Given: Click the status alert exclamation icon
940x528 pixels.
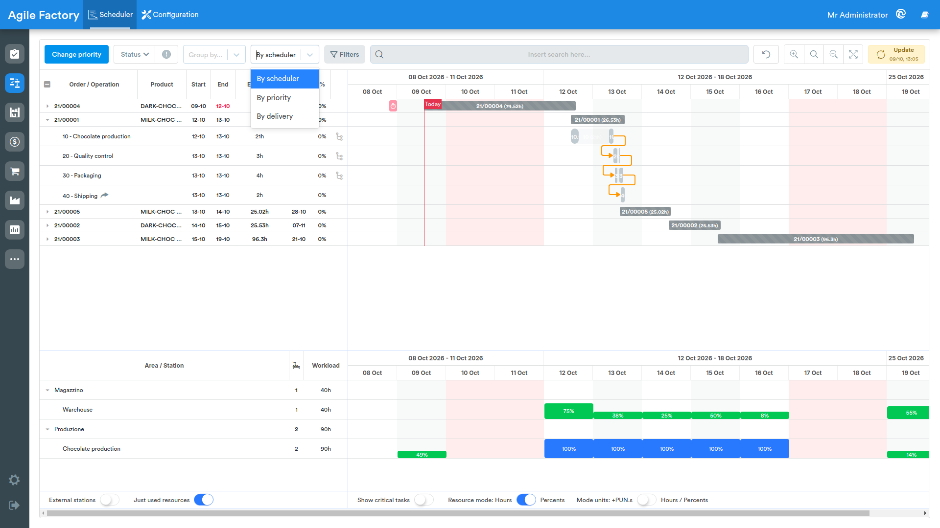Looking at the screenshot, I should [166, 54].
